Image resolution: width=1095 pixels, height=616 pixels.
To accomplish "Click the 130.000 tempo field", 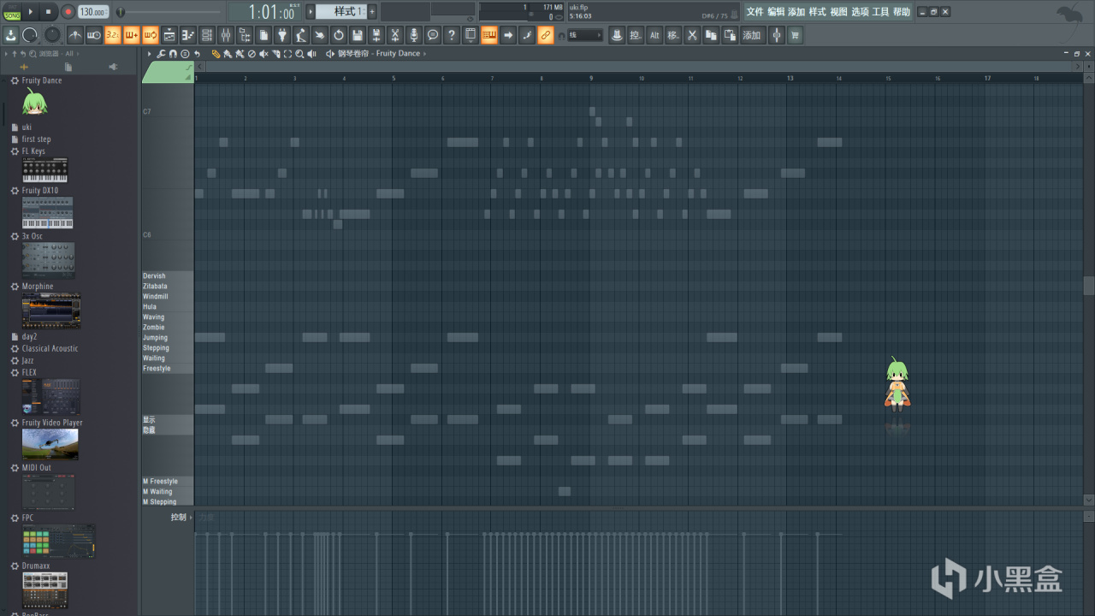I will coord(92,12).
